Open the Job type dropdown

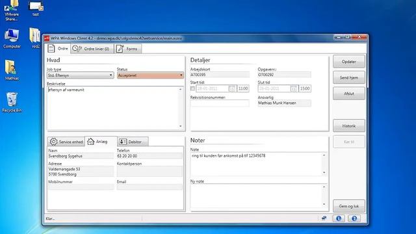pos(81,75)
